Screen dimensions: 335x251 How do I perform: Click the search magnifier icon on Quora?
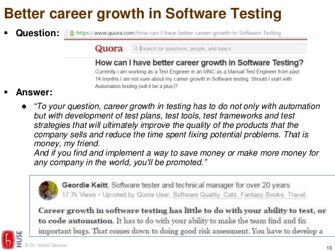coord(135,49)
